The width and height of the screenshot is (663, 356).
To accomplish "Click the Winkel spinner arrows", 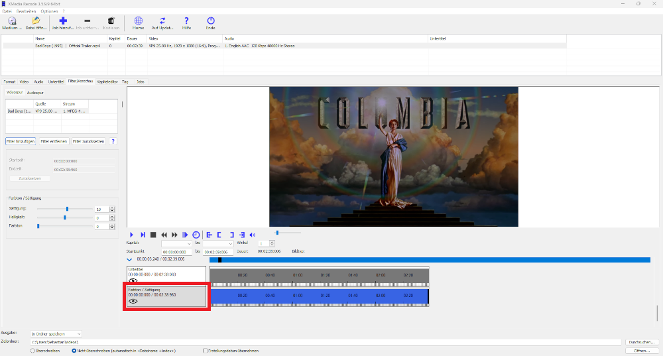I will [272, 243].
